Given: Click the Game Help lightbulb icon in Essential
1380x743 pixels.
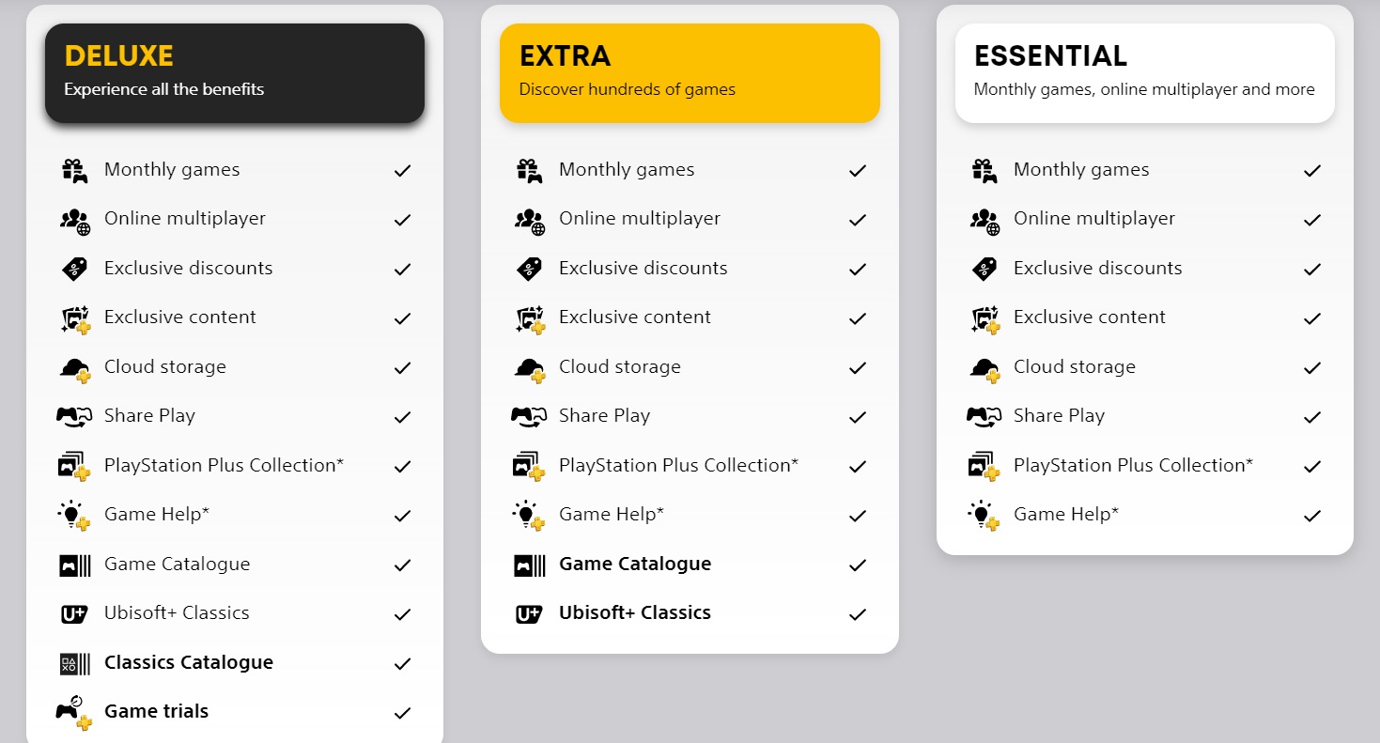Looking at the screenshot, I should [984, 515].
